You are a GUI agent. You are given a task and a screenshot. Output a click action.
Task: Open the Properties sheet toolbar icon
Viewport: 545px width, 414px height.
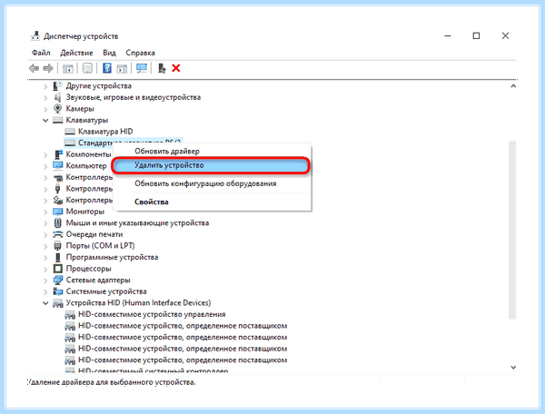click(87, 68)
